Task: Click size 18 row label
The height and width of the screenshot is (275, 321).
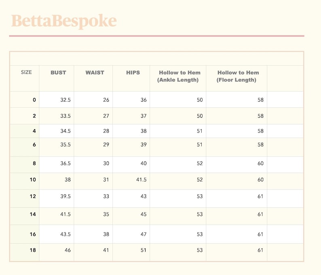Action: pos(33,250)
